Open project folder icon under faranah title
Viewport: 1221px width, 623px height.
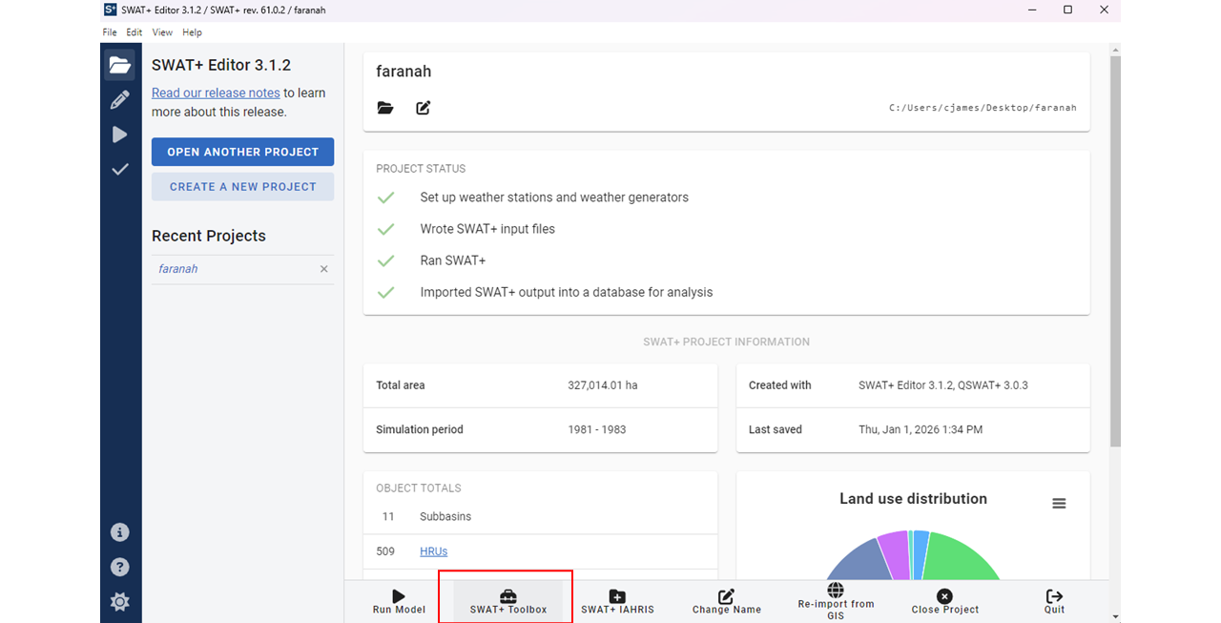coord(385,108)
